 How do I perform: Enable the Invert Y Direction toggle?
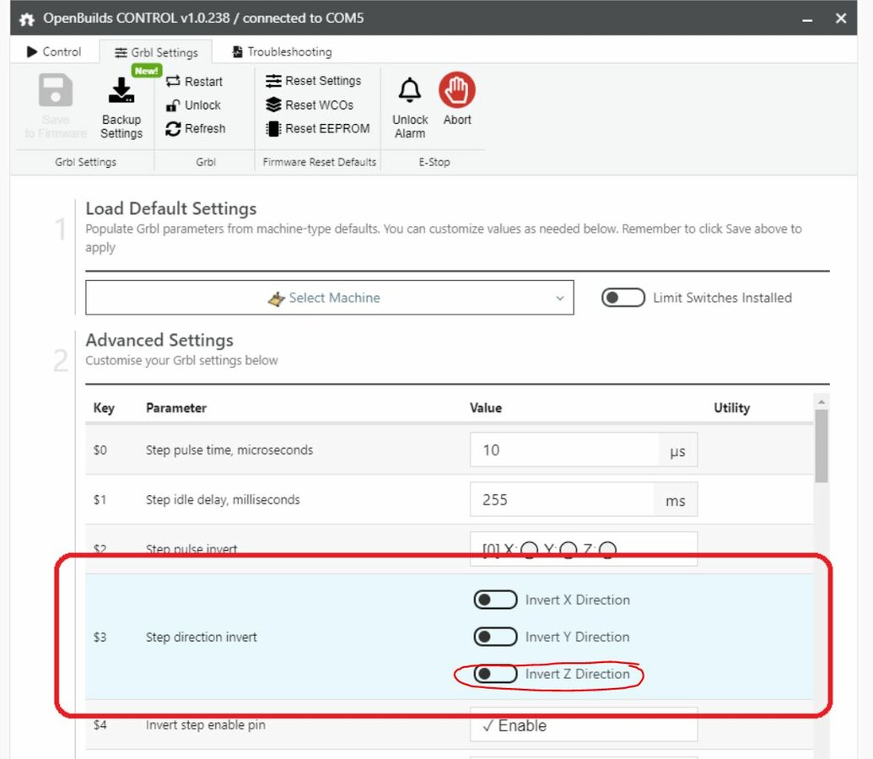(x=495, y=637)
